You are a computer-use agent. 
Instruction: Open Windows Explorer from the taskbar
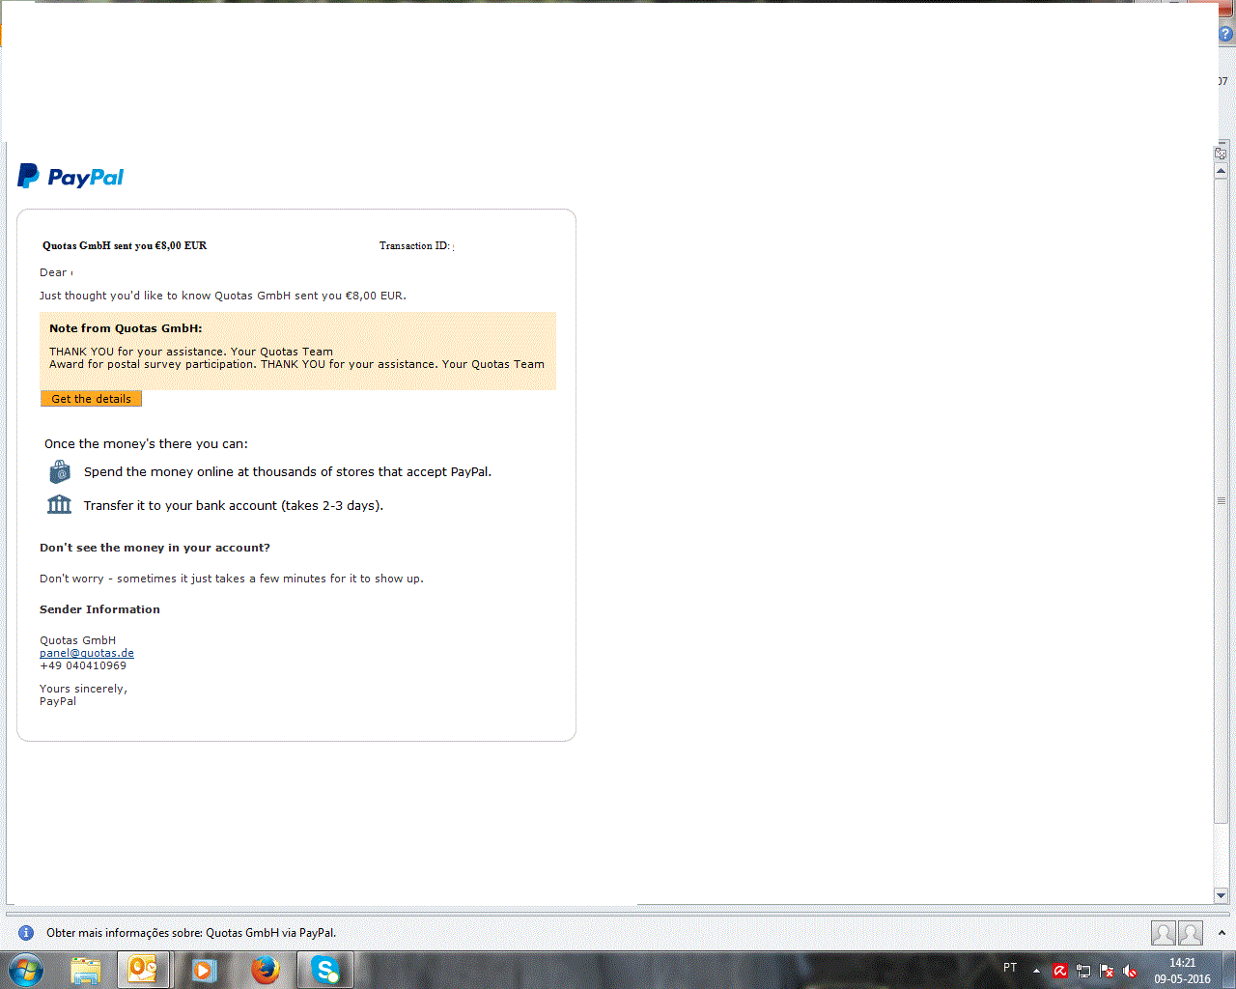tap(86, 970)
